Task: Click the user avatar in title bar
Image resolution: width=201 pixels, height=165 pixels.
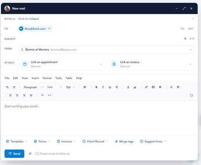Action: pyautogui.click(x=7, y=8)
